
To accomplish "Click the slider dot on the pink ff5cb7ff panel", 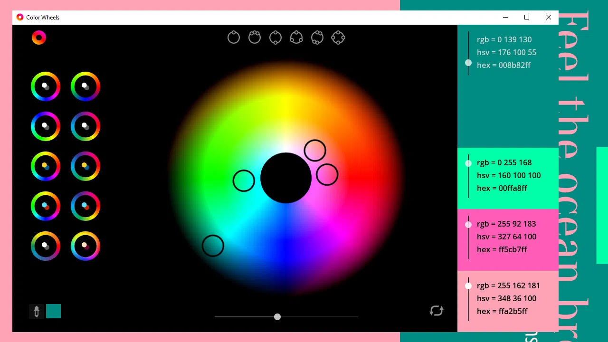I will pos(468,225).
